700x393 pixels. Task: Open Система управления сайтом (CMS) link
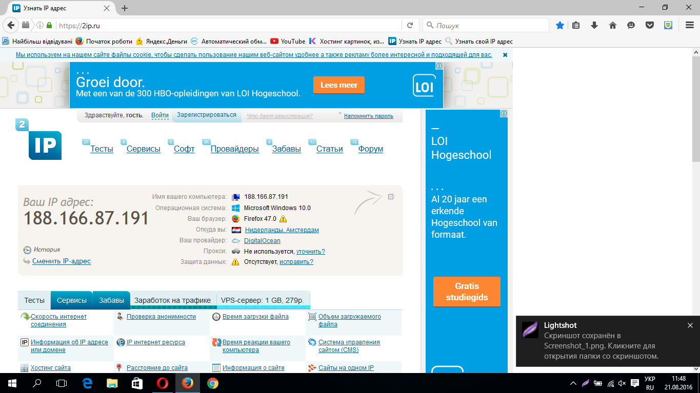[349, 346]
